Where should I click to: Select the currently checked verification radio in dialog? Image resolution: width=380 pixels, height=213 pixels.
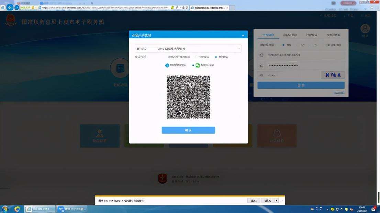(216, 57)
